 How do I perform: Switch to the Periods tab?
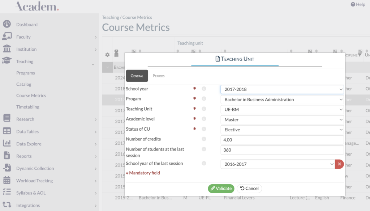159,76
